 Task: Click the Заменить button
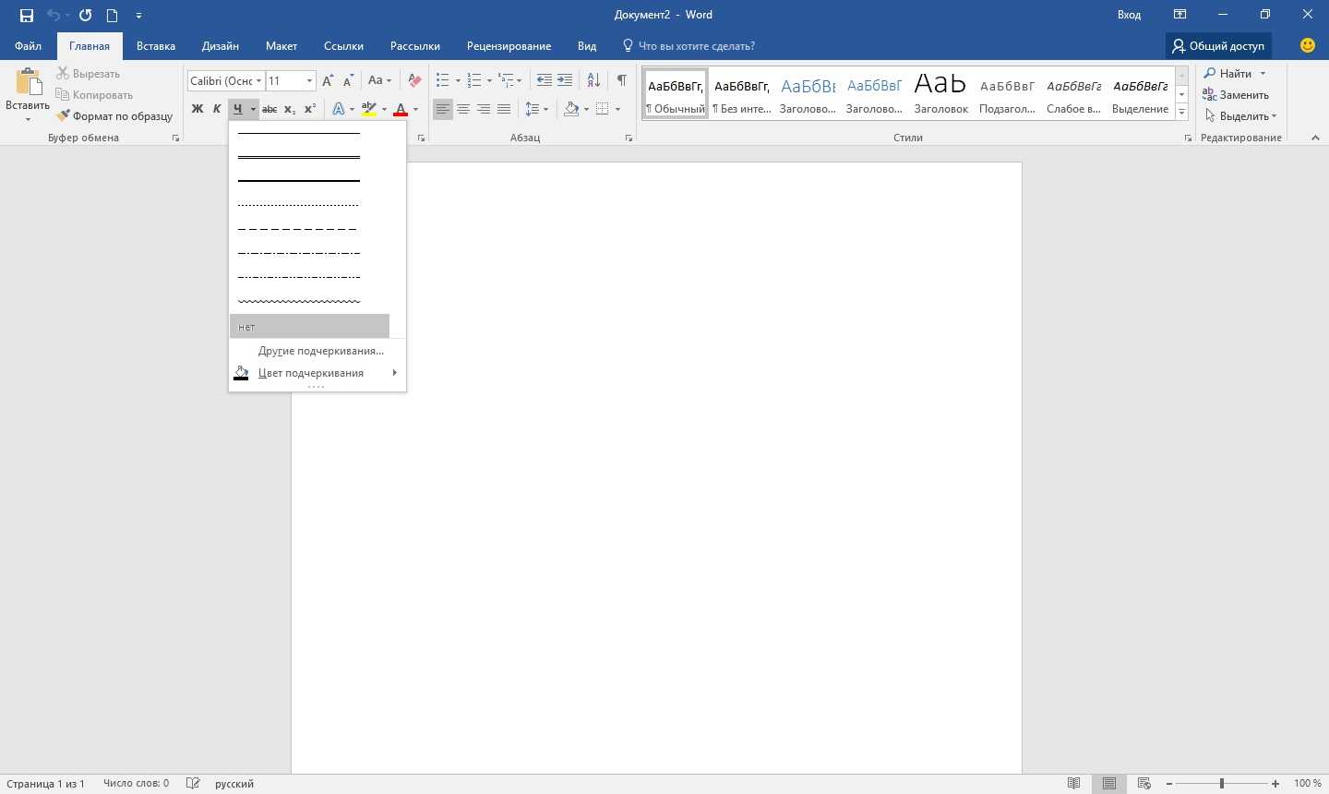(1236, 95)
